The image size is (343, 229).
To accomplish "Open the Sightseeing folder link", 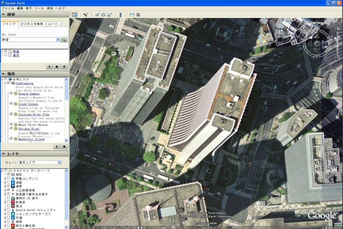I will tap(24, 83).
